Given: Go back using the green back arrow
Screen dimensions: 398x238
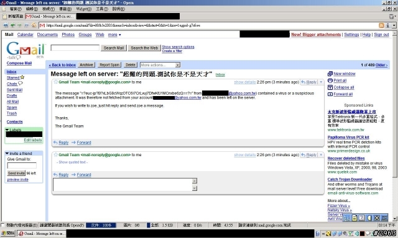Looking at the screenshot, I should [x=12, y=25].
